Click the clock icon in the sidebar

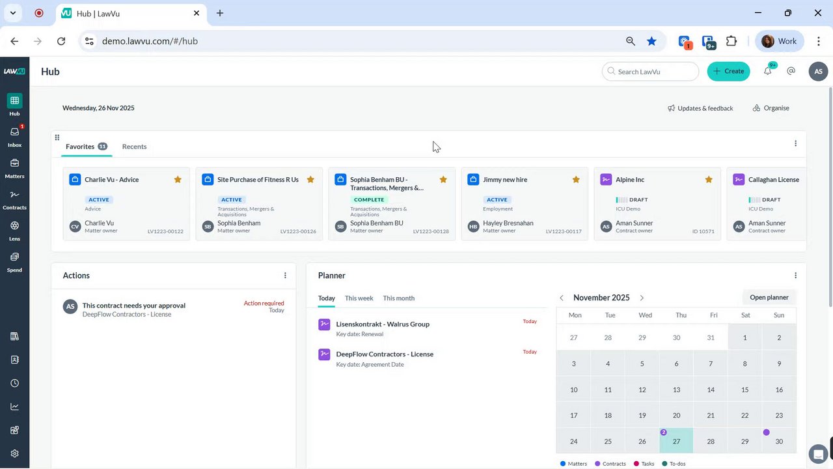coord(14,383)
